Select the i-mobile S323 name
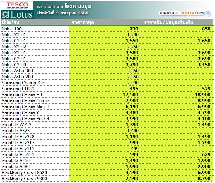 pos(16,131)
